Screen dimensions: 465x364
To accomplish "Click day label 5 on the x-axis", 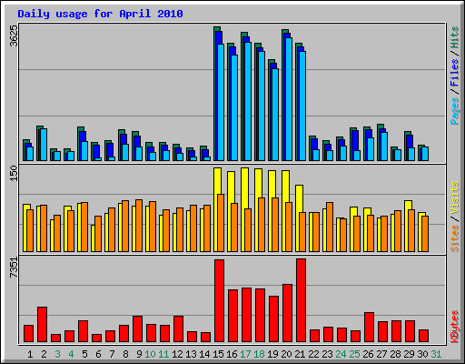I will [x=84, y=354].
